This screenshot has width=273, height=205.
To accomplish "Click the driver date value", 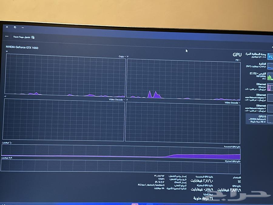I will coord(161,179).
